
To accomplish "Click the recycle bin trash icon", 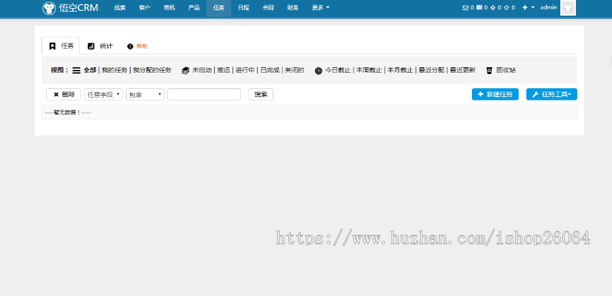I will pyautogui.click(x=489, y=71).
